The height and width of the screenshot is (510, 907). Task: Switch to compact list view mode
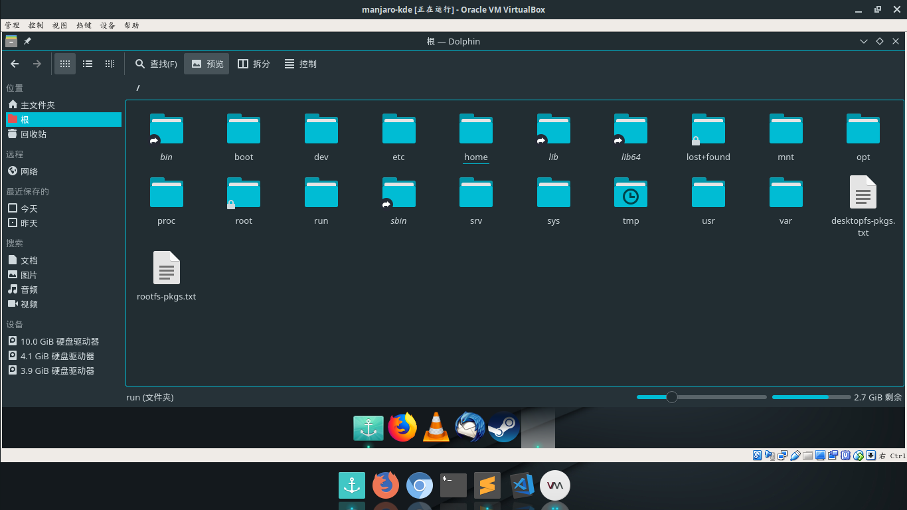[88, 64]
